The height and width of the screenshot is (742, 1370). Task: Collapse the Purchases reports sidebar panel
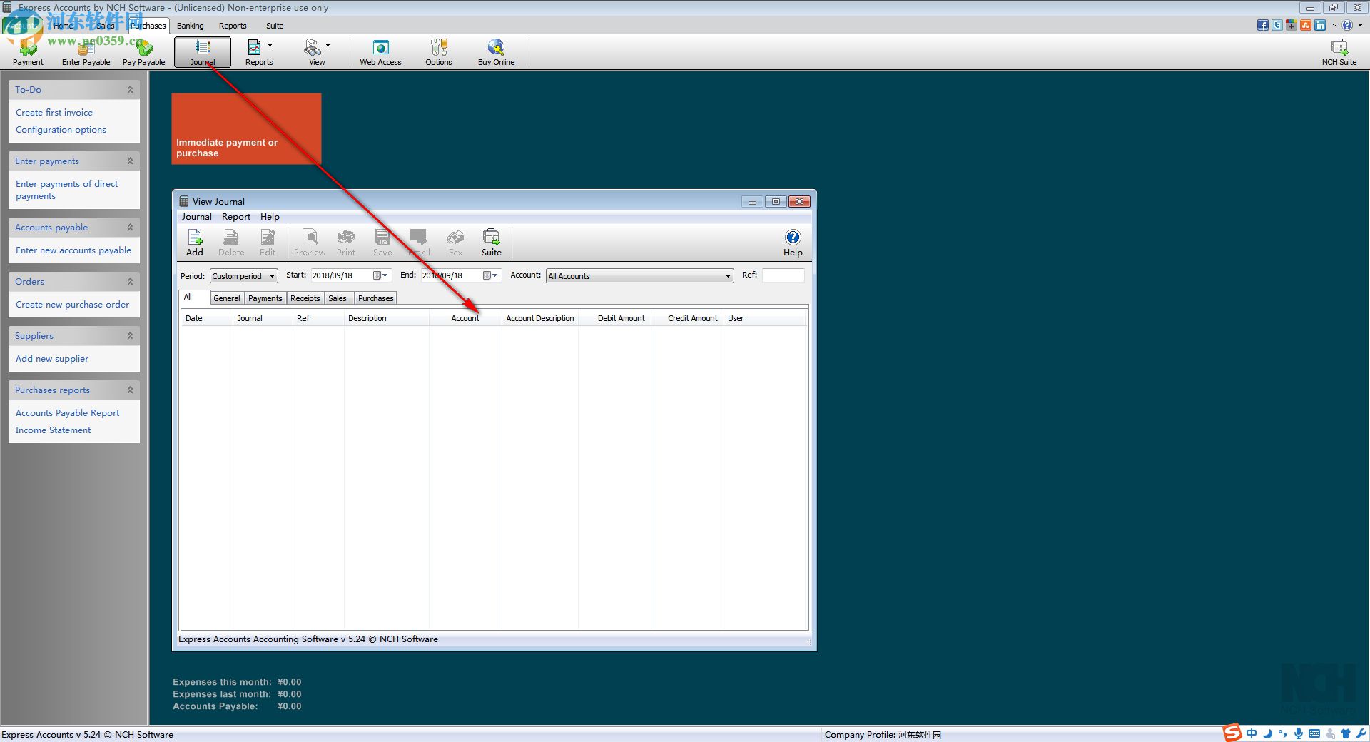(130, 390)
